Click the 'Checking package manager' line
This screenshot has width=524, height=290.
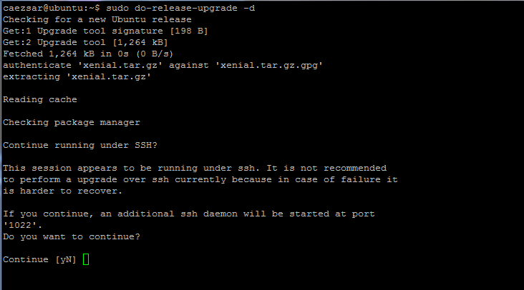click(x=70, y=122)
